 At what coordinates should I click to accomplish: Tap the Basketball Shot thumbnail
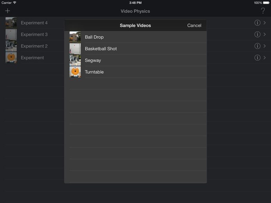(x=75, y=49)
